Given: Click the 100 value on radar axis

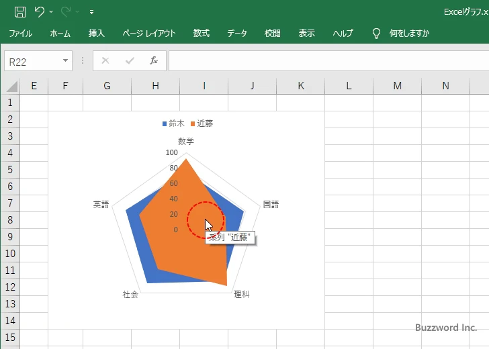Looking at the screenshot, I should coord(172,152).
